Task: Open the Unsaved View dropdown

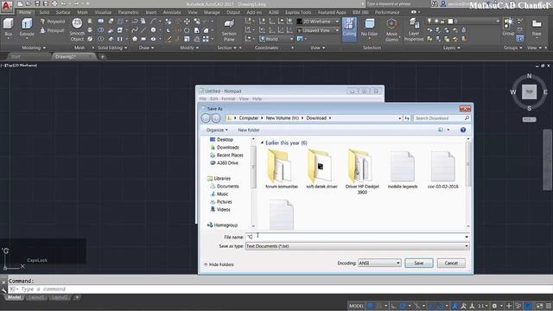Action: coord(318,30)
